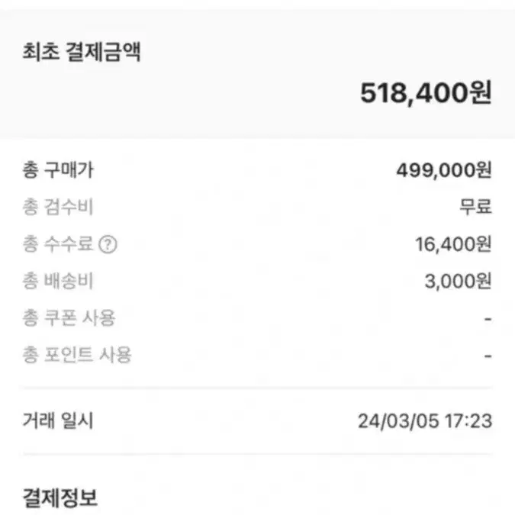Select the 총 쿠폰 사용 row label
This screenshot has width=515, height=515.
[x=69, y=318]
